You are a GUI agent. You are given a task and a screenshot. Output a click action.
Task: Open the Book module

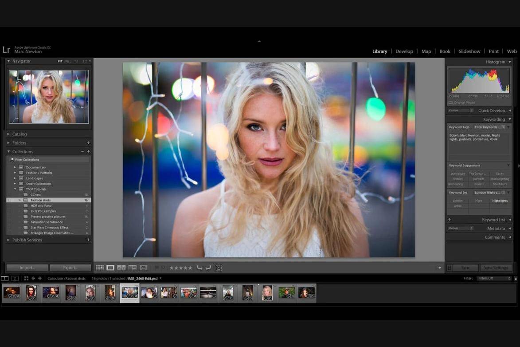(x=445, y=51)
